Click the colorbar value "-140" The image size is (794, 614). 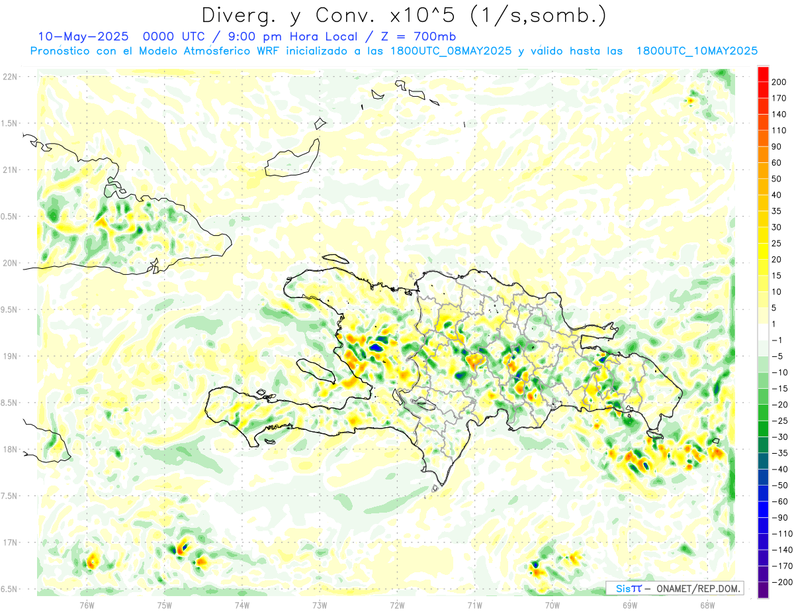click(x=782, y=550)
